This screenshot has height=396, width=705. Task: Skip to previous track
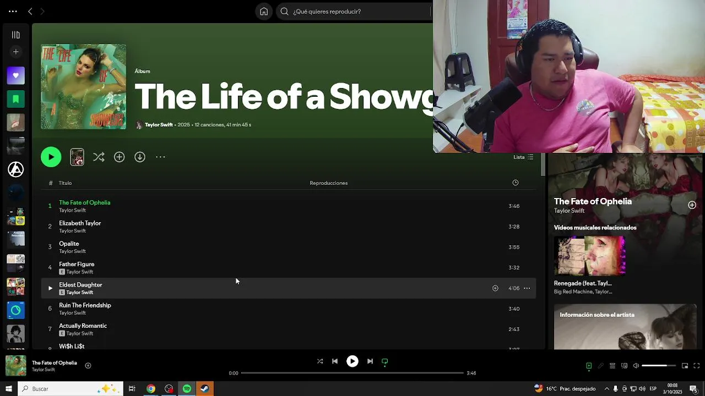coord(335,361)
